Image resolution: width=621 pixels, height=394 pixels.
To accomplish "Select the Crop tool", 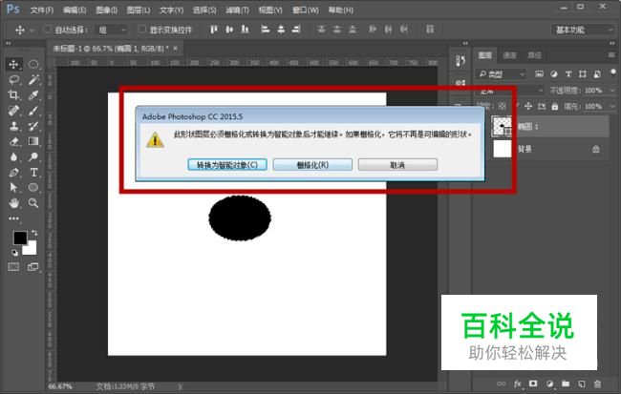I will click(x=13, y=95).
